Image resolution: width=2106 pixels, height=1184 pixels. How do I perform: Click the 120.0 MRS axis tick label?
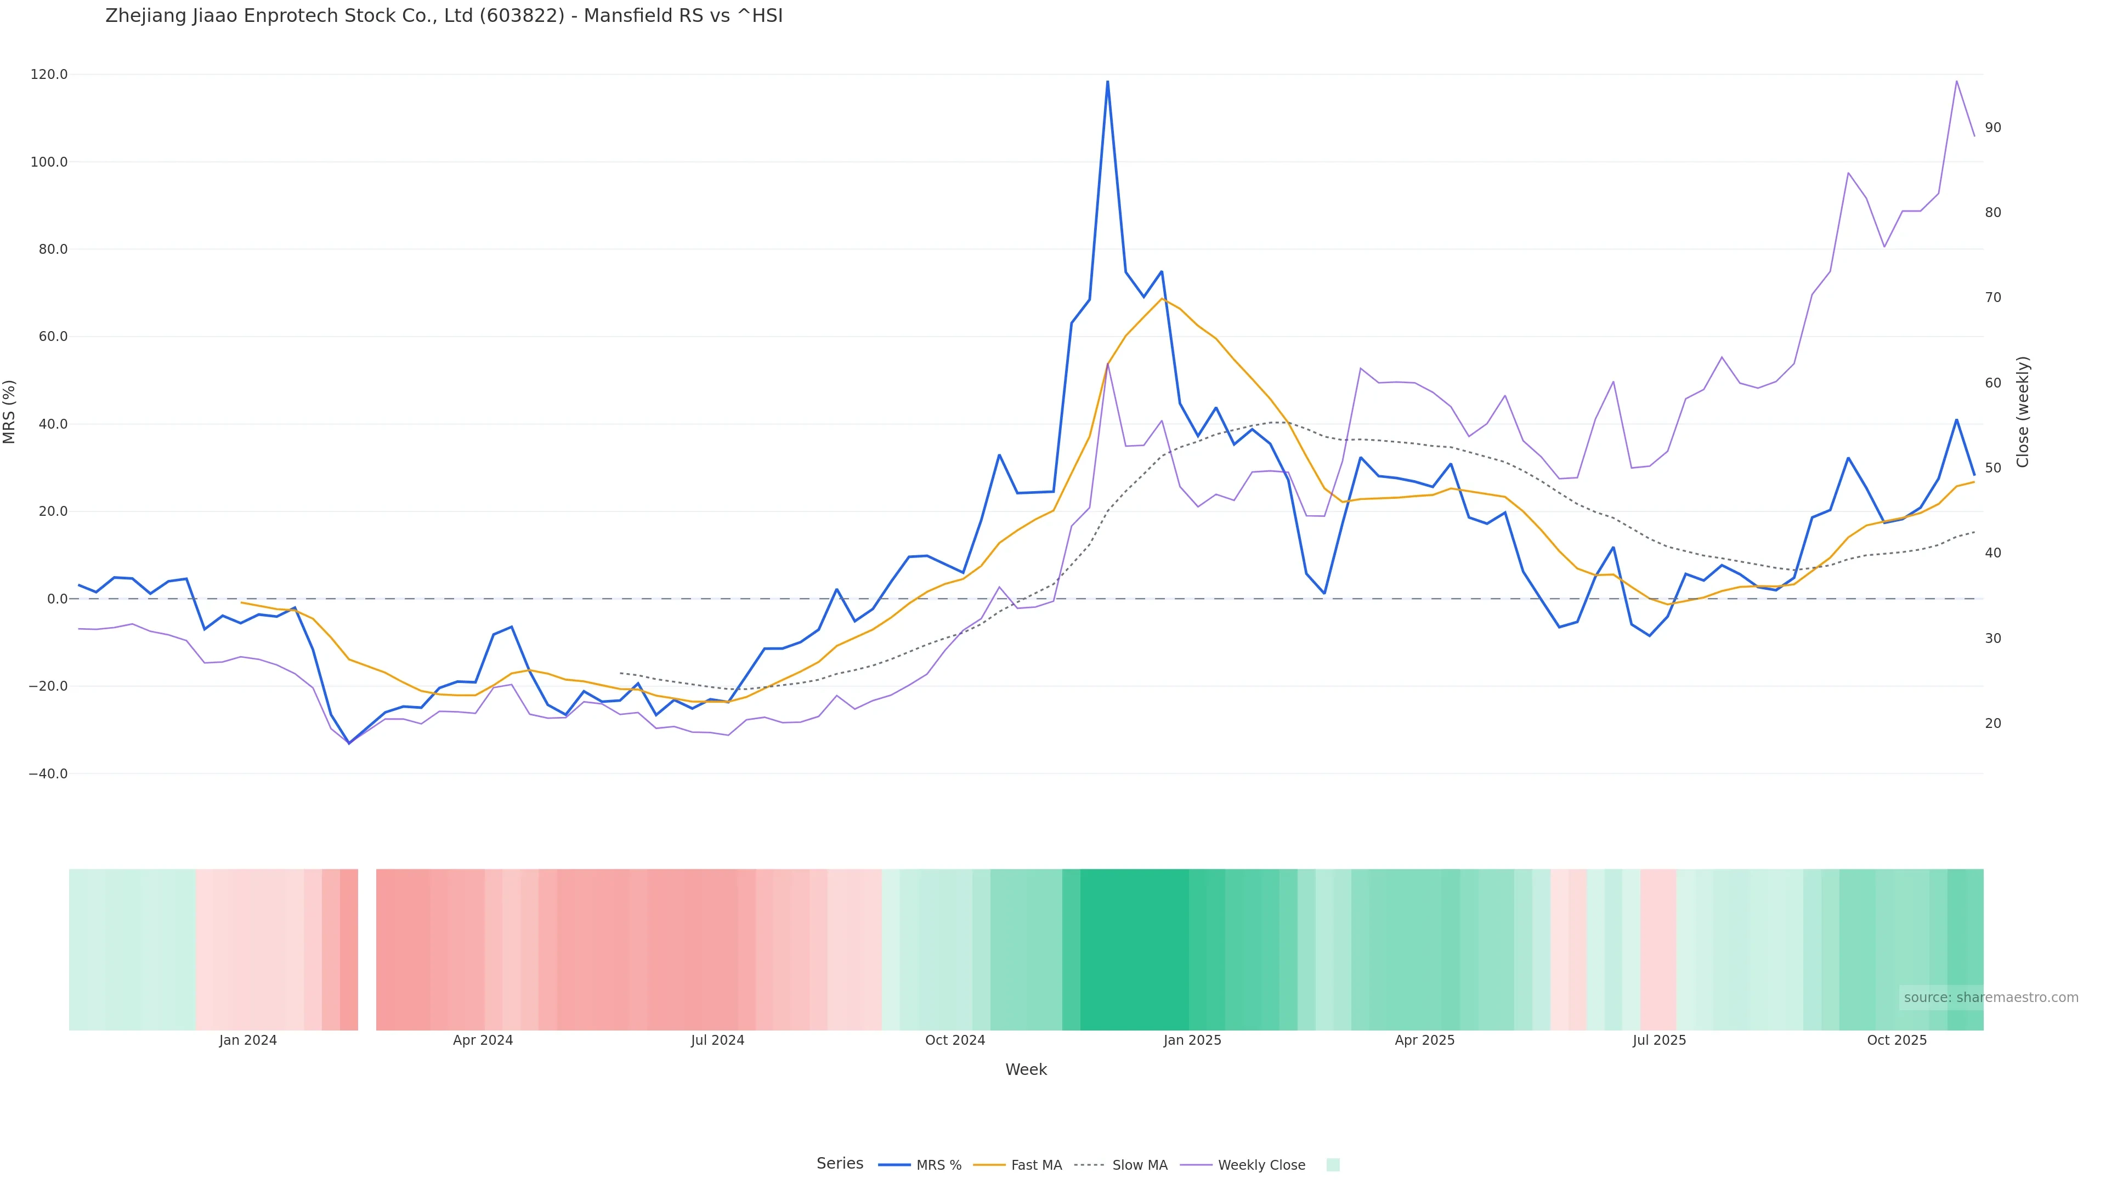[49, 75]
